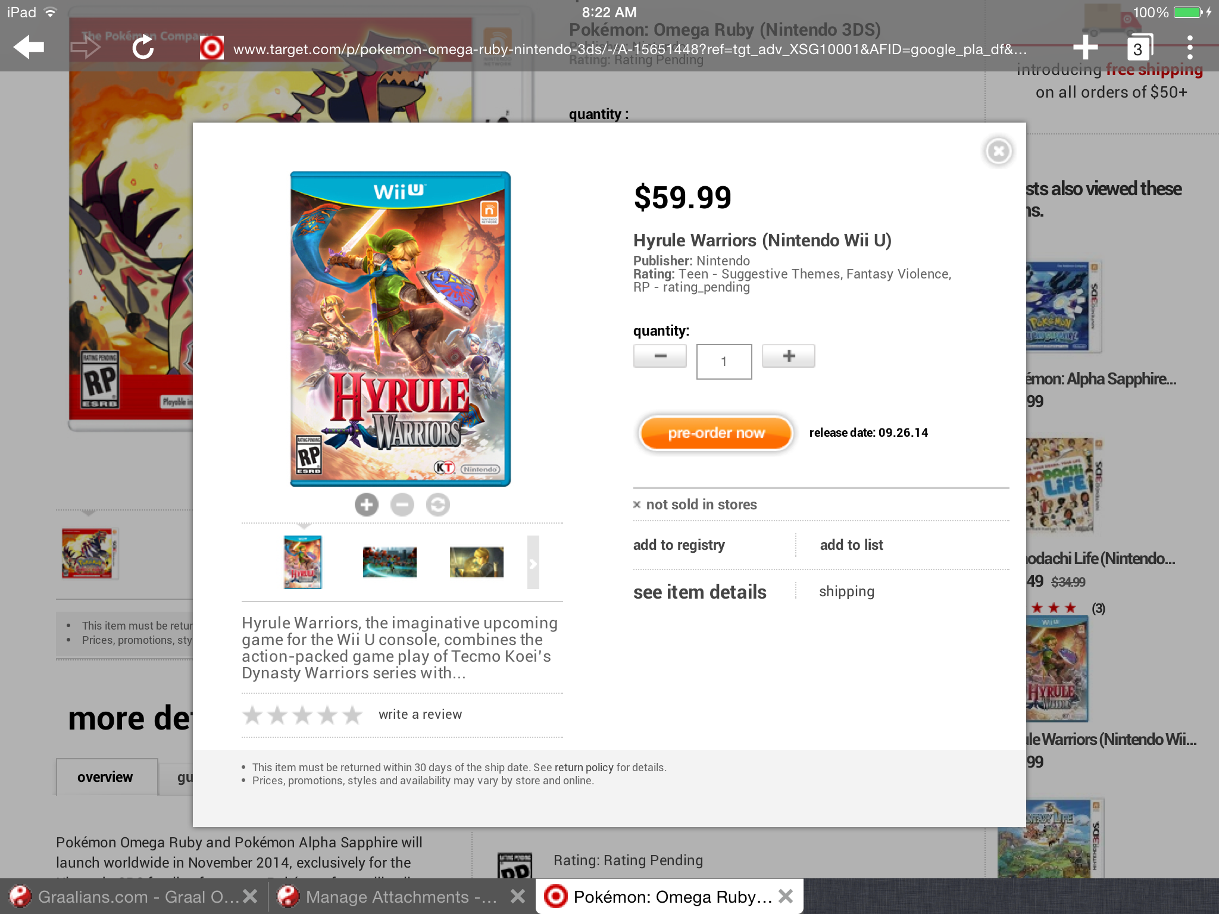The height and width of the screenshot is (914, 1219).
Task: Click the pre-order now button
Action: pos(716,433)
